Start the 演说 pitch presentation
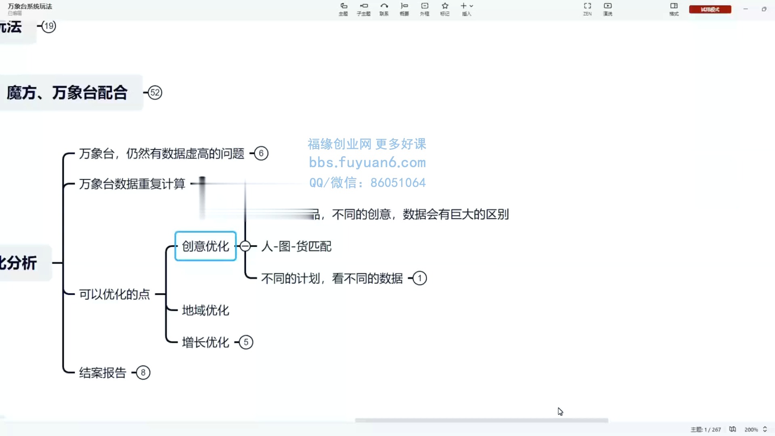Image resolution: width=775 pixels, height=436 pixels. [607, 9]
